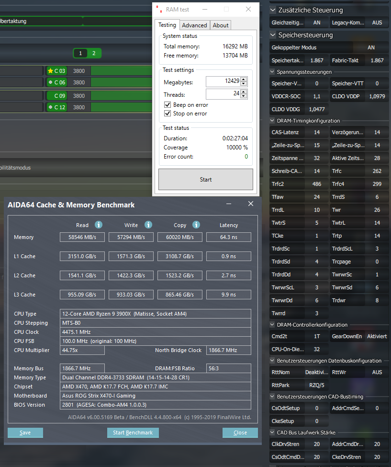Click the dot indicator on core C 06
391x467 pixels.
51,82
